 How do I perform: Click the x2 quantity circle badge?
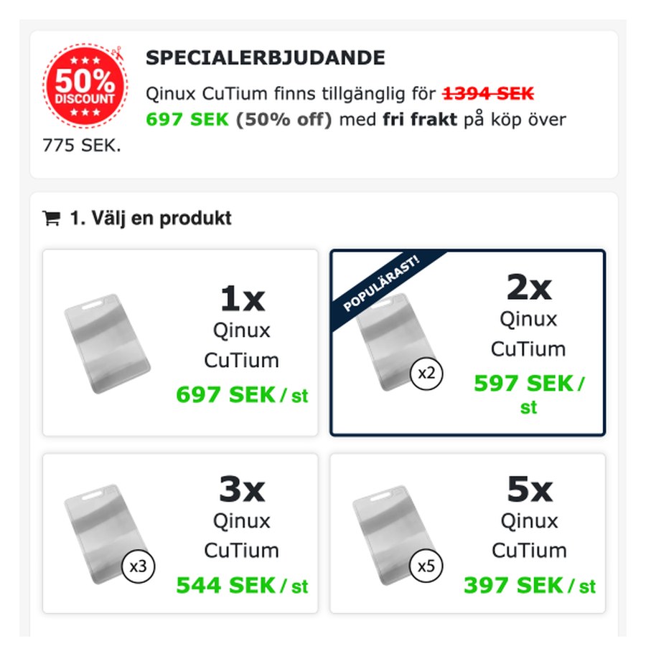click(426, 374)
